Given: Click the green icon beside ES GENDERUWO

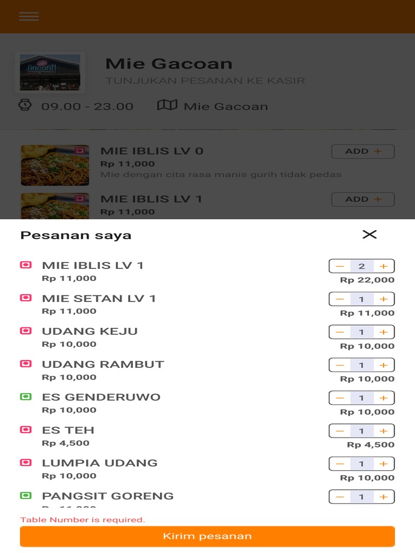Looking at the screenshot, I should tap(26, 397).
